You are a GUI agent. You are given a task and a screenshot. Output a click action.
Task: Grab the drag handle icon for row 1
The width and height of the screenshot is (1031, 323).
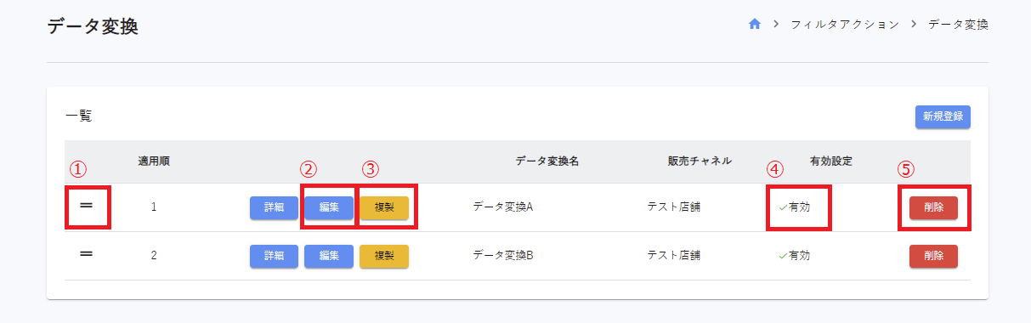click(x=86, y=206)
